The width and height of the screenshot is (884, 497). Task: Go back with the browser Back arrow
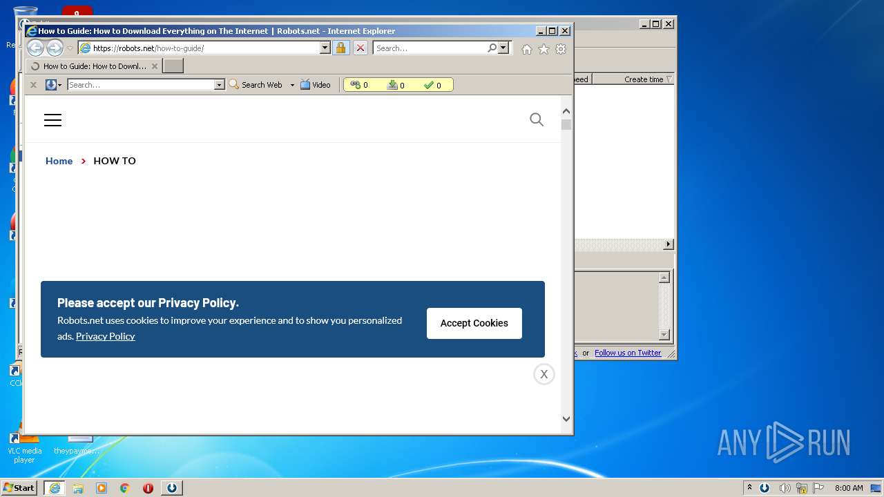point(35,48)
